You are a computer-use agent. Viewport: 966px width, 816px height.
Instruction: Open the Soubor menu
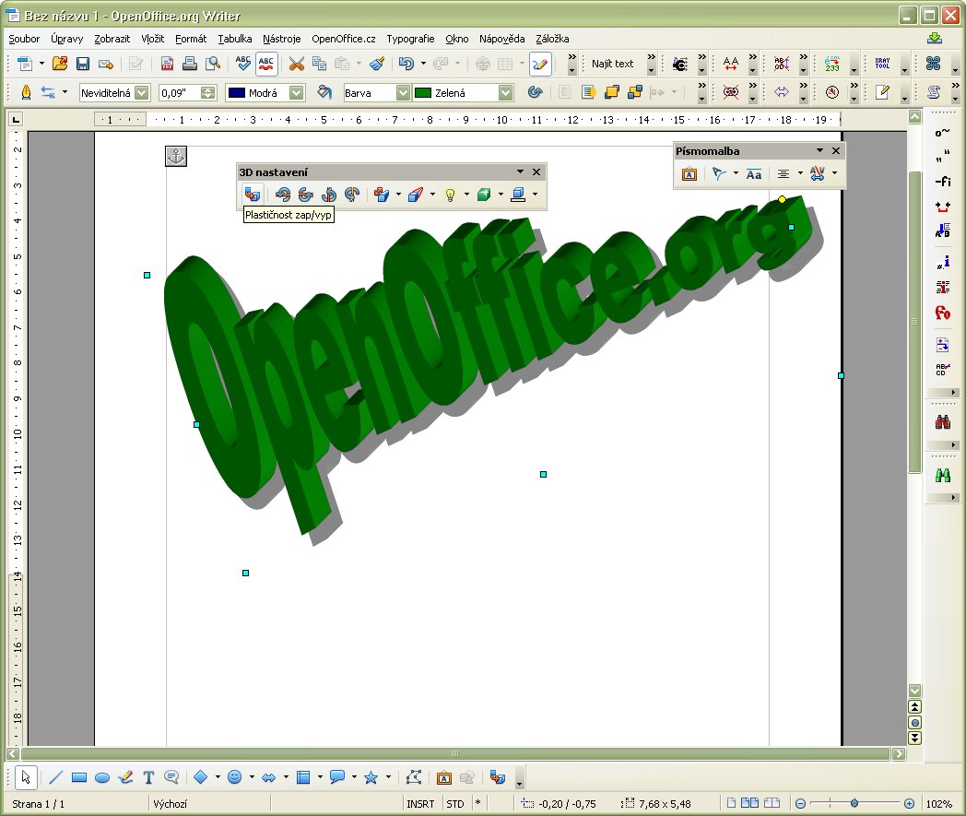(x=24, y=39)
